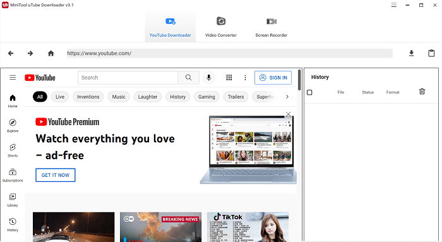
Task: Open the night road video thumbnail
Action: pos(74,227)
